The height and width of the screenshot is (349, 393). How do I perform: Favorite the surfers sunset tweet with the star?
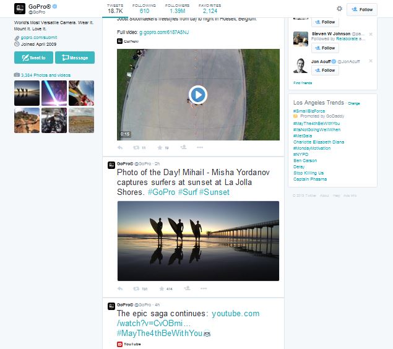pyautogui.click(x=162, y=288)
